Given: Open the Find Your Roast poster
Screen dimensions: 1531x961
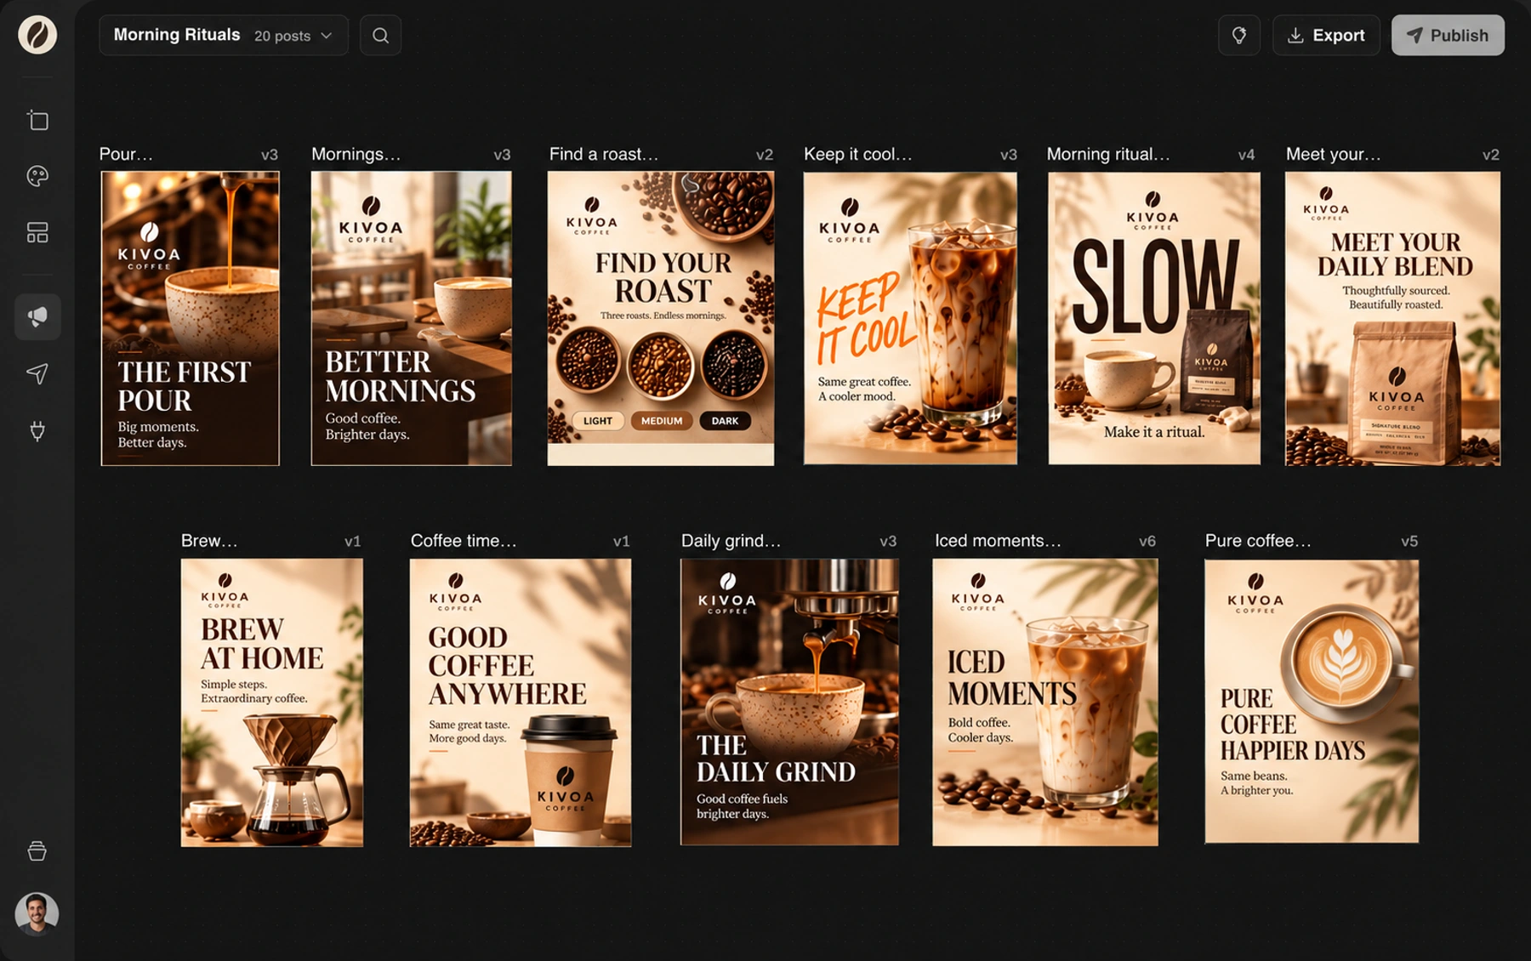Looking at the screenshot, I should 661,318.
